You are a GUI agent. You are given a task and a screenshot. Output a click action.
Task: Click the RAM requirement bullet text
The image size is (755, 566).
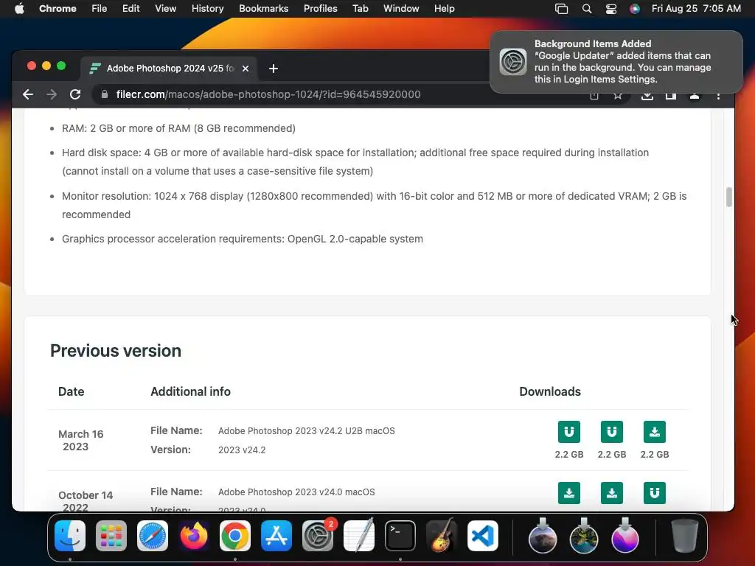178,128
